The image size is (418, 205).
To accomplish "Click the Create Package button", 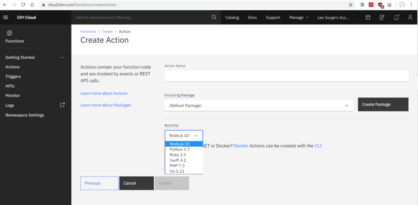I will coord(383,104).
